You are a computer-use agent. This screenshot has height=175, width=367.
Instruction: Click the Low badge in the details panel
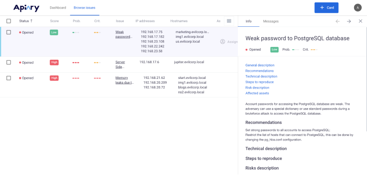pyautogui.click(x=275, y=49)
